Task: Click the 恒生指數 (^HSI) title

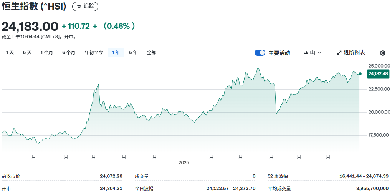Action: pyautogui.click(x=34, y=7)
